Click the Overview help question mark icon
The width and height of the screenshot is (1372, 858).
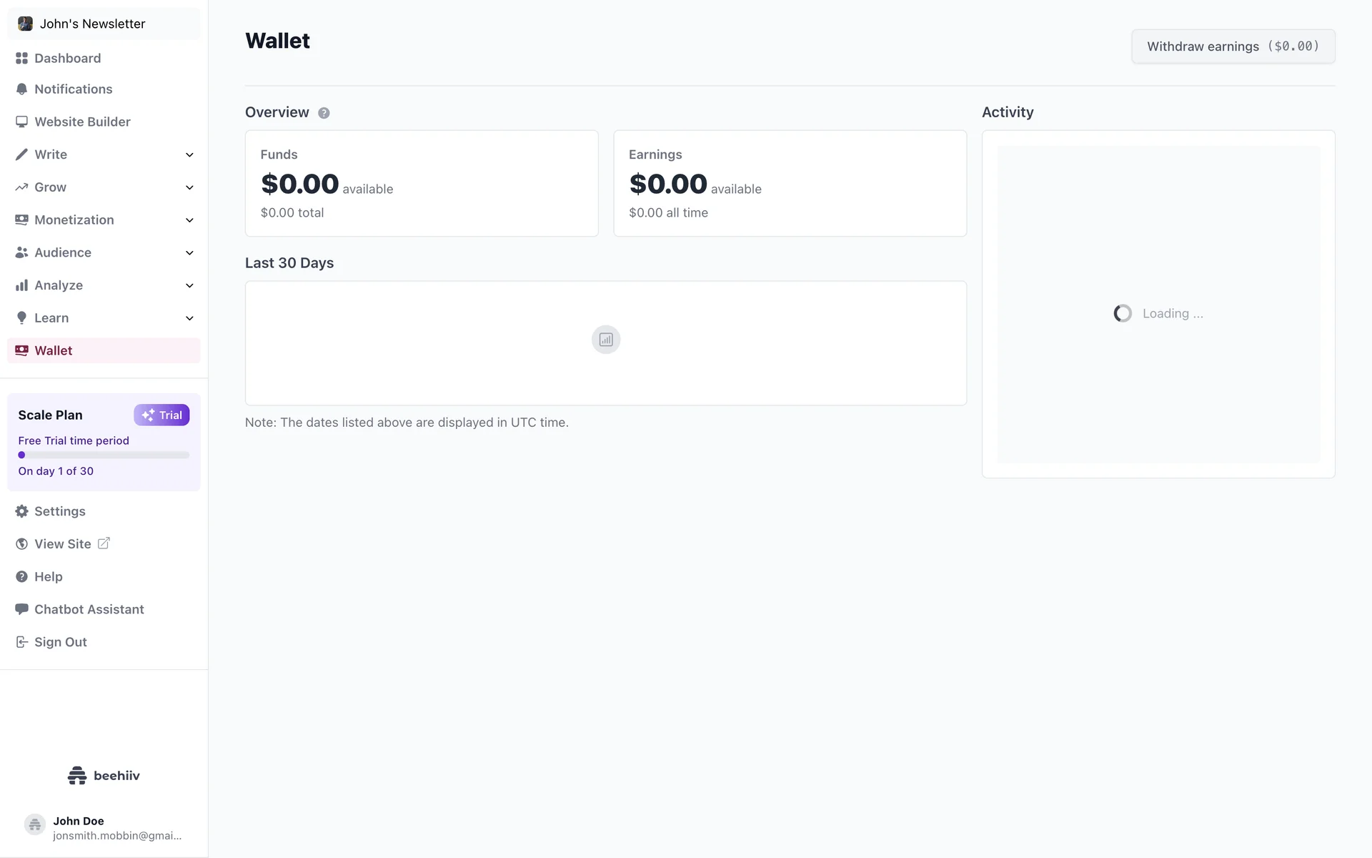pos(324,113)
